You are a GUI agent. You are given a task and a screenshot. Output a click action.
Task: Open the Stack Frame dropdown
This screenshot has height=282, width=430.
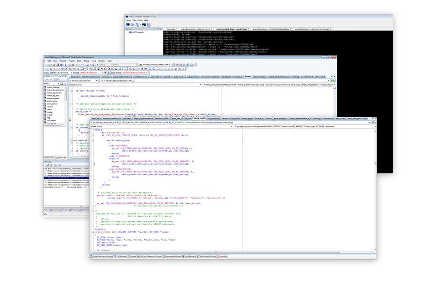(135, 73)
